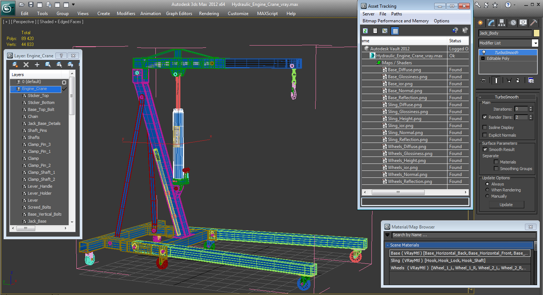Open Bitmap Performance and Memory menu
The width and height of the screenshot is (543, 295).
(395, 21)
